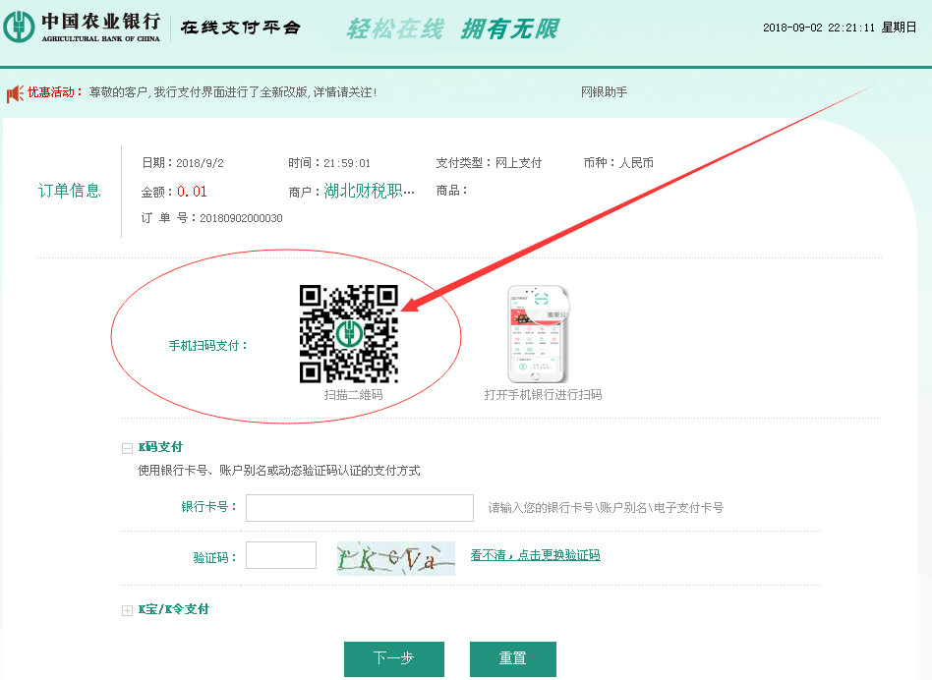This screenshot has height=680, width=932.
Task: Click the order number 20180902000030
Action: coord(241,218)
